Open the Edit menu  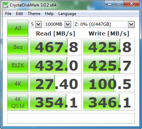[19, 14]
